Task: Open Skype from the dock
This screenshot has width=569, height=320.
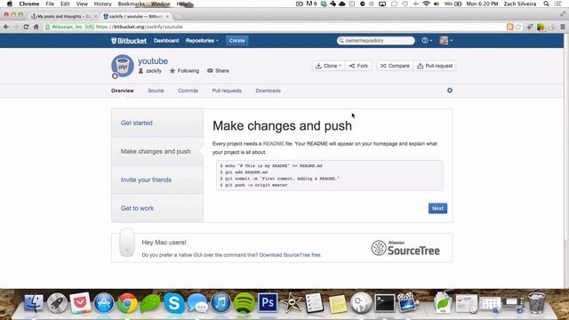Action: click(174, 303)
